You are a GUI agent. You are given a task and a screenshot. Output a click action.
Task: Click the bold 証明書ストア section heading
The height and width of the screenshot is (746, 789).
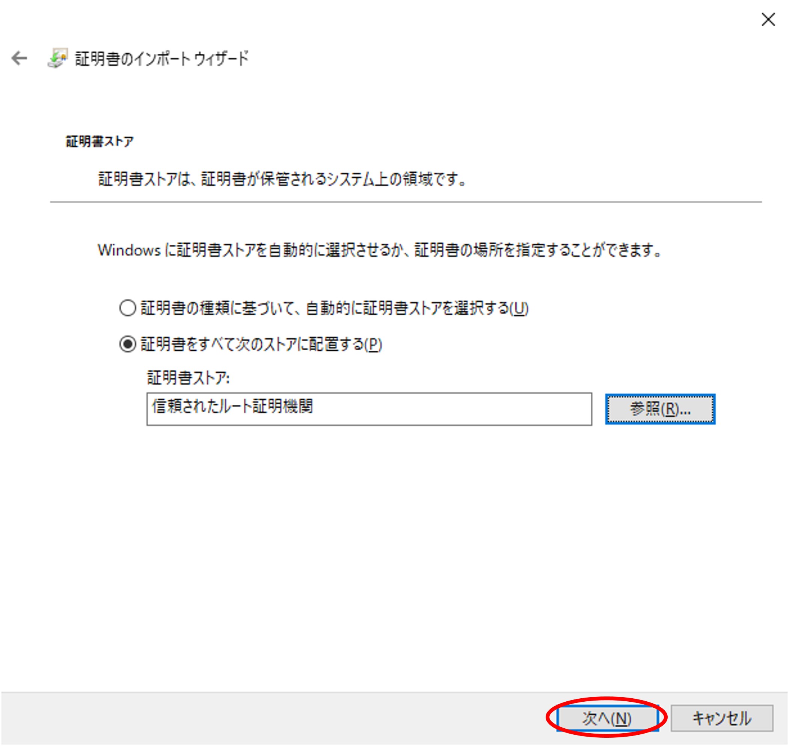click(100, 142)
